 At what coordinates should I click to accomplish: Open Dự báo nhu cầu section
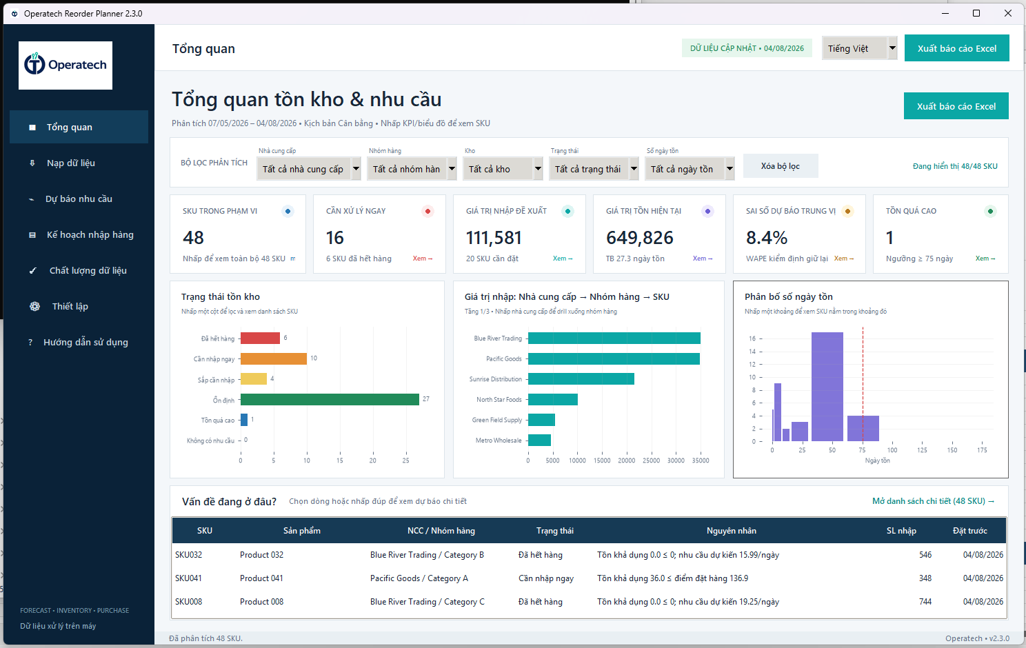pos(79,199)
